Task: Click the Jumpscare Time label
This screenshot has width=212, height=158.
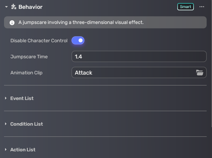Action: pyautogui.click(x=29, y=57)
